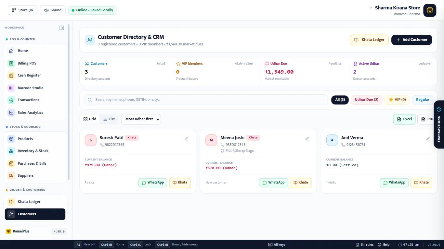Open Store QR code
444x249 pixels.
pyautogui.click(x=23, y=10)
